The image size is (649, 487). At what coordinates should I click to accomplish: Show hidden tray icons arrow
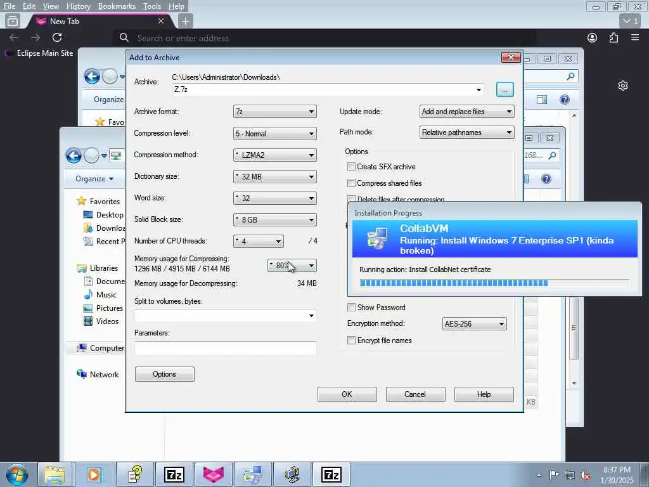pyautogui.click(x=539, y=475)
